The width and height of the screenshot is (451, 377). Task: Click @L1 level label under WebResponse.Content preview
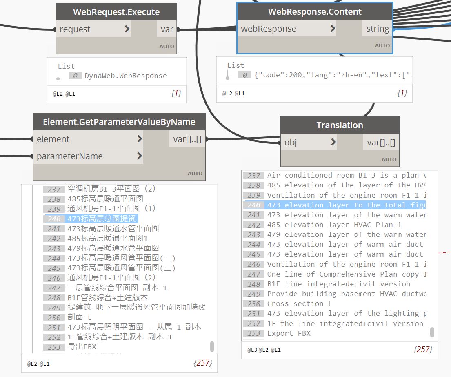click(x=240, y=94)
